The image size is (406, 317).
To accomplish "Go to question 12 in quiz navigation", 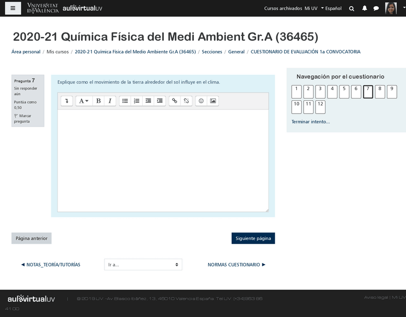I will click(320, 107).
